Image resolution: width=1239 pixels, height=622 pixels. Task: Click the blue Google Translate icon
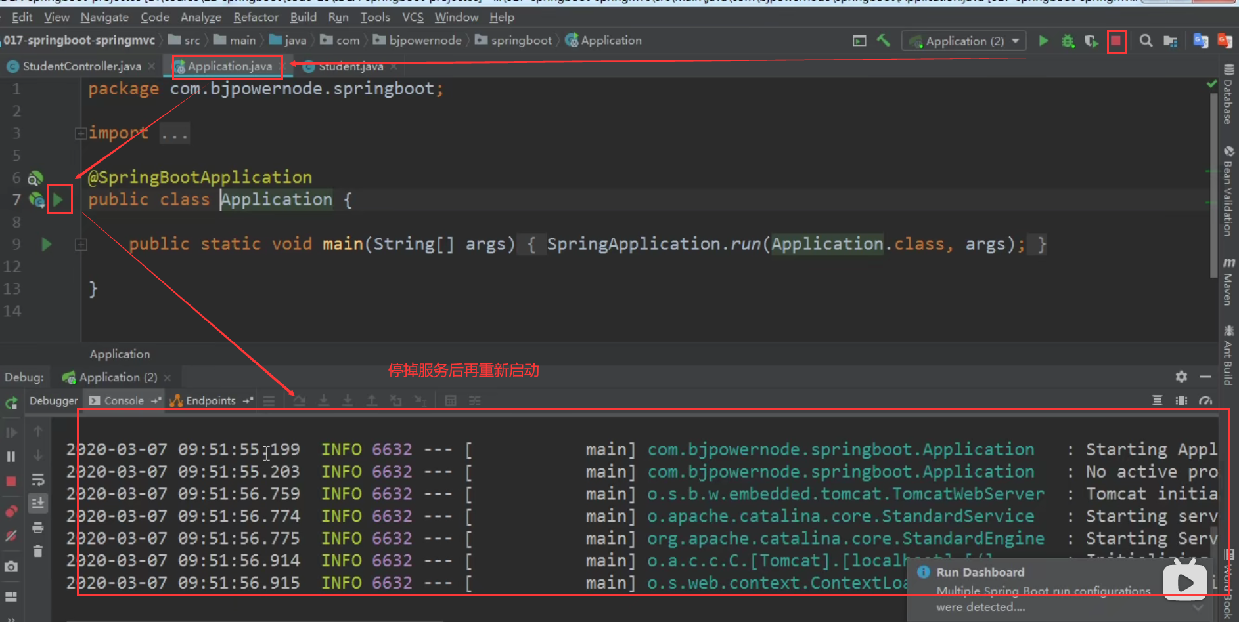[x=1200, y=41]
